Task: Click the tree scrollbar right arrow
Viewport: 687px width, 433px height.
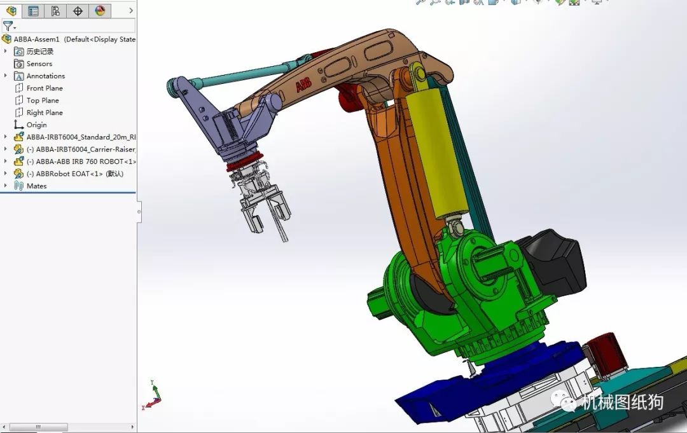Action: 132,427
